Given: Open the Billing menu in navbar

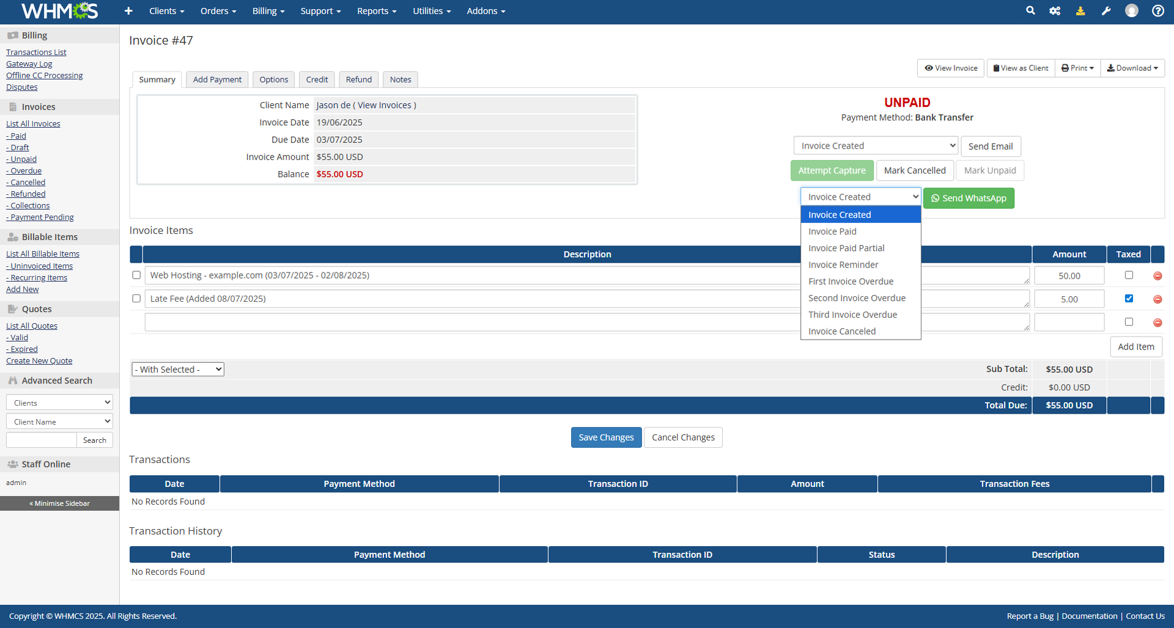Looking at the screenshot, I should tap(268, 11).
